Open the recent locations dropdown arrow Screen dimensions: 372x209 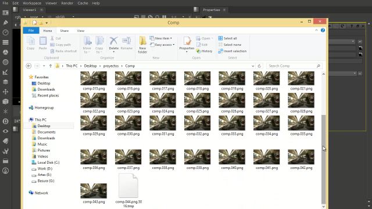pyautogui.click(x=44, y=66)
